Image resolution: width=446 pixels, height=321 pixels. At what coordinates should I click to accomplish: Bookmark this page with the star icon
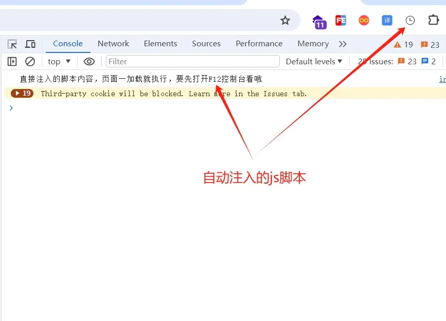click(x=285, y=21)
